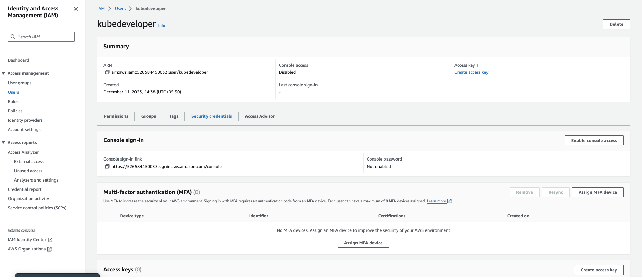Open the Credential report
Viewport: 642px width, 277px height.
pos(25,189)
